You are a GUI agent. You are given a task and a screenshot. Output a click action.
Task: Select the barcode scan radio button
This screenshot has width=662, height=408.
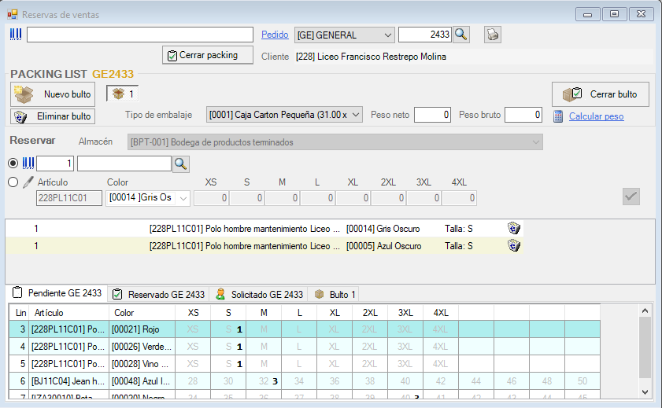pyautogui.click(x=13, y=164)
